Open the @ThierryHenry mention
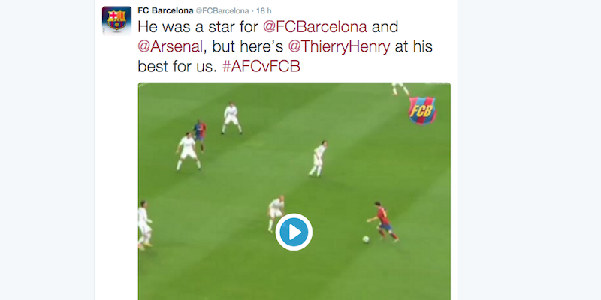Image resolution: width=601 pixels, height=300 pixels. click(x=339, y=46)
